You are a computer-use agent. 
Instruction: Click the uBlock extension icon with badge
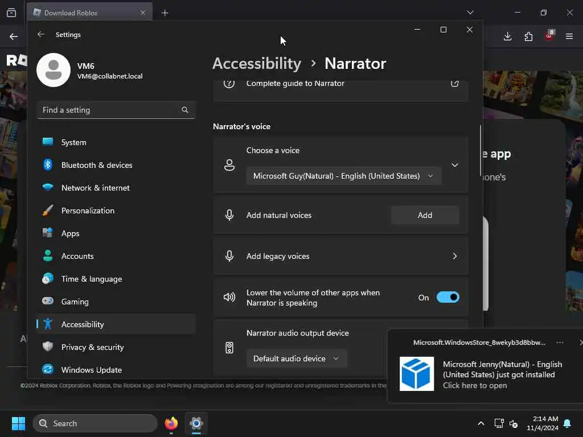[549, 36]
